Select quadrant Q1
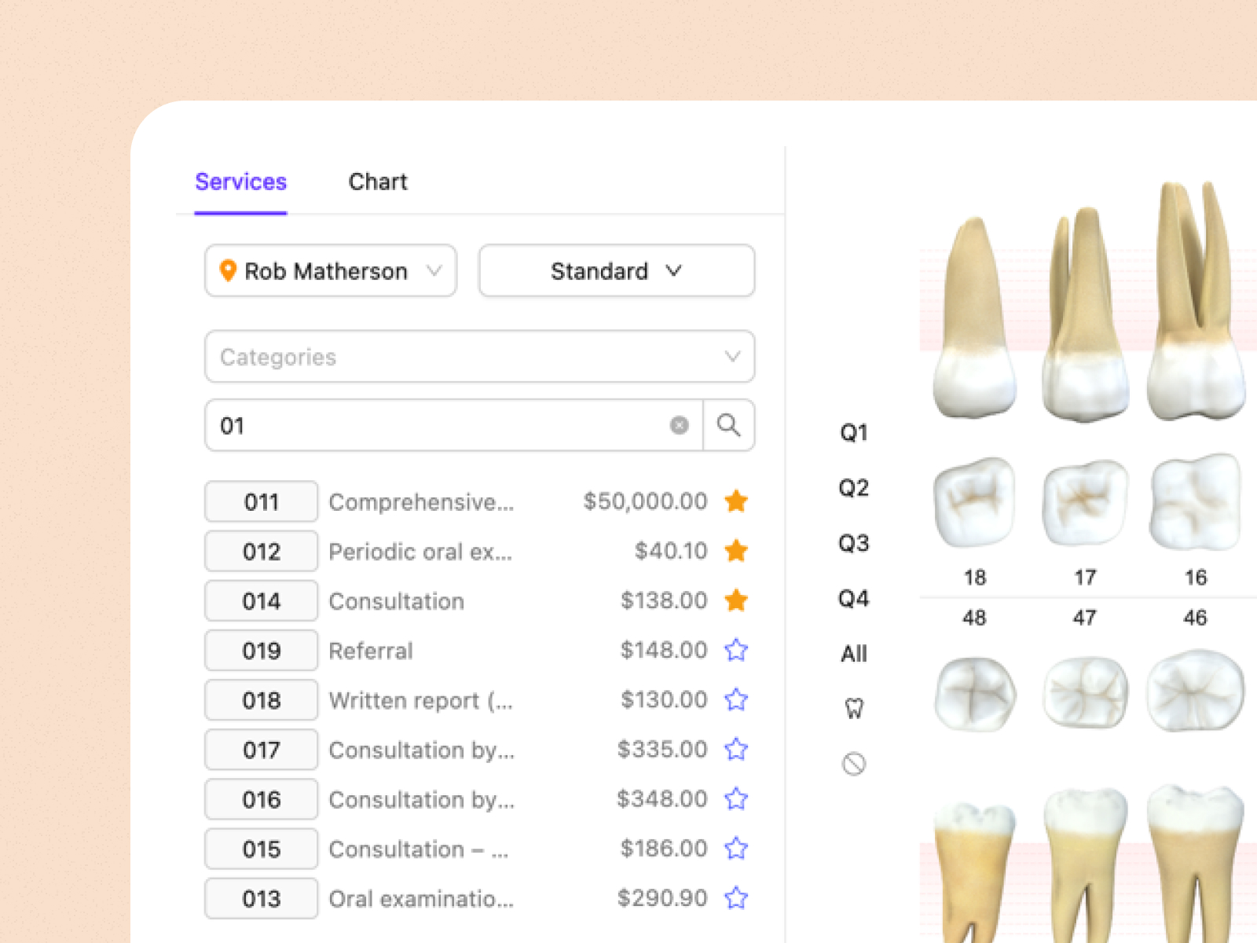This screenshot has height=943, width=1257. click(x=853, y=432)
